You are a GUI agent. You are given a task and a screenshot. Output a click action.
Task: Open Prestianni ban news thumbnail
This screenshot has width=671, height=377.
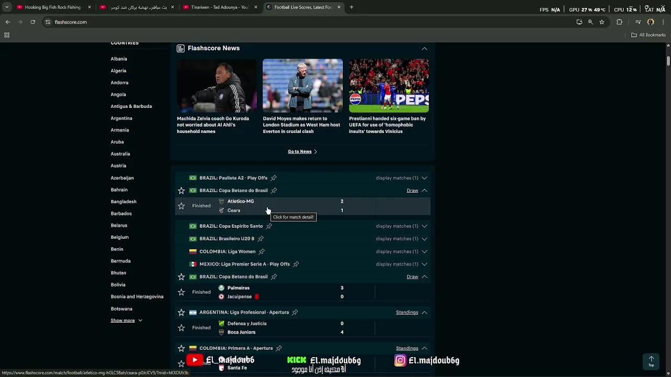(x=389, y=85)
